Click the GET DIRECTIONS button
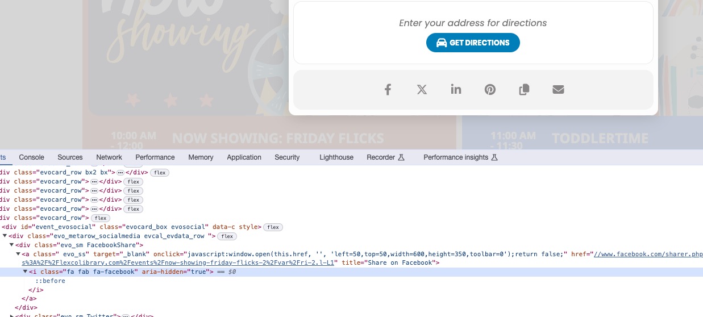The width and height of the screenshot is (703, 317). [x=473, y=43]
